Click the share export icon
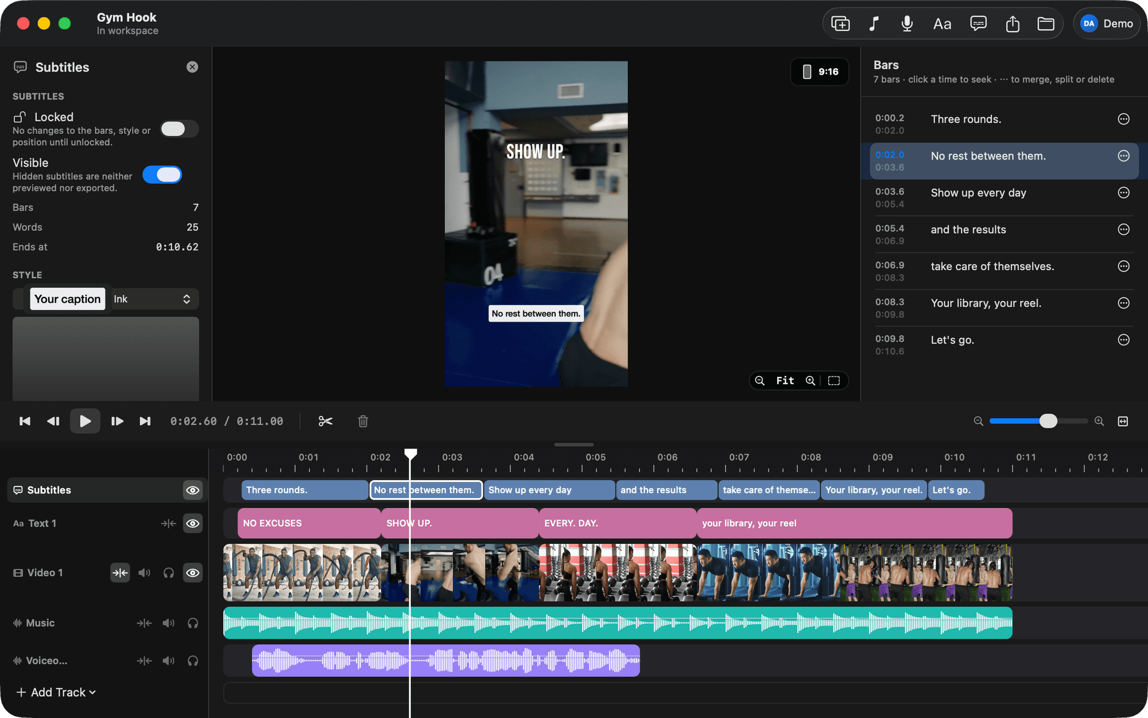1148x718 pixels. pyautogui.click(x=1013, y=24)
